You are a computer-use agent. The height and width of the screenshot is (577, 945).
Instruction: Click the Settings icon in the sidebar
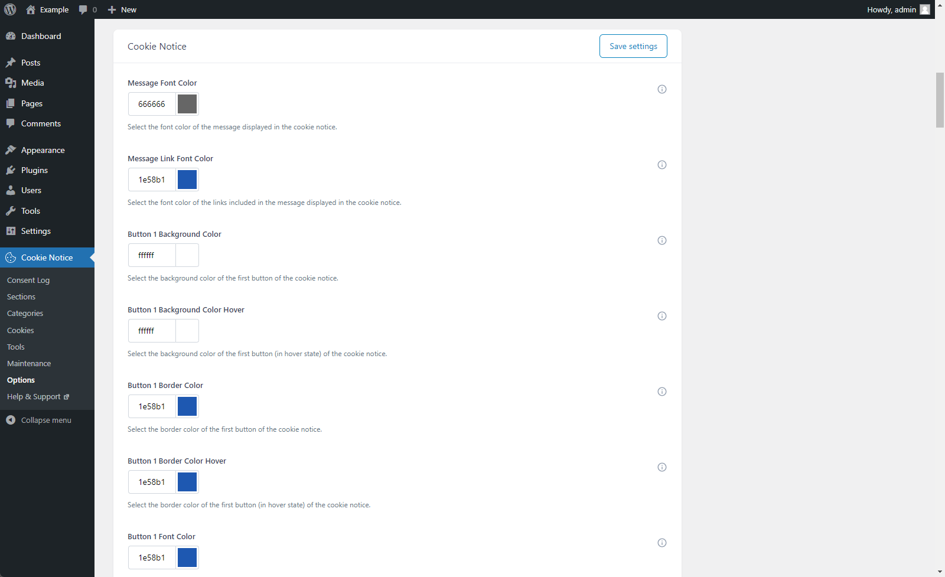point(11,231)
